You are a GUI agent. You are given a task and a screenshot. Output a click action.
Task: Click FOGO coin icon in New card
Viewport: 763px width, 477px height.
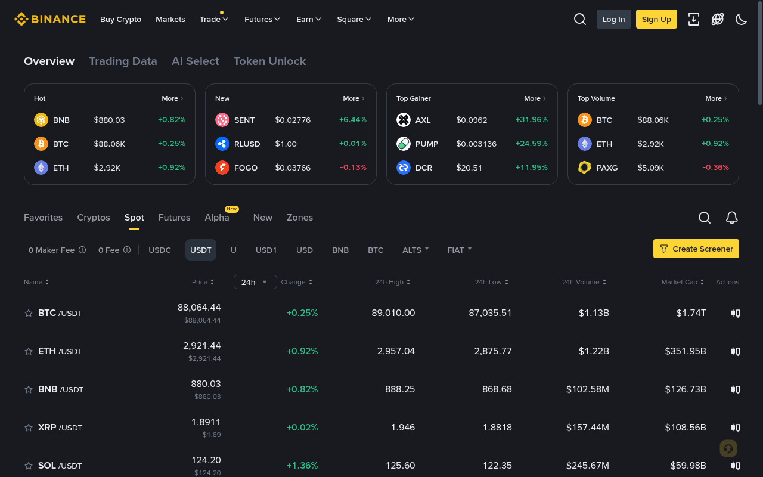(x=222, y=168)
